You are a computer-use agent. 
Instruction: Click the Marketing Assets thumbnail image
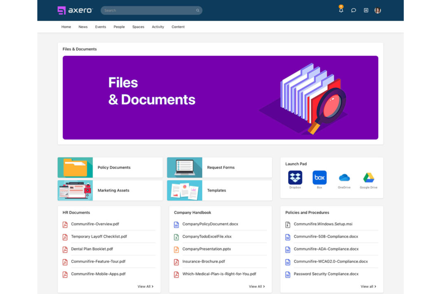pyautogui.click(x=75, y=190)
